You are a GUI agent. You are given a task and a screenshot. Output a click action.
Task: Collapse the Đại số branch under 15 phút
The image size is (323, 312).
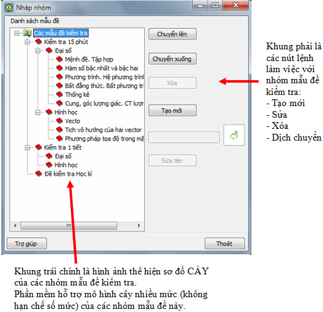click(x=38, y=51)
